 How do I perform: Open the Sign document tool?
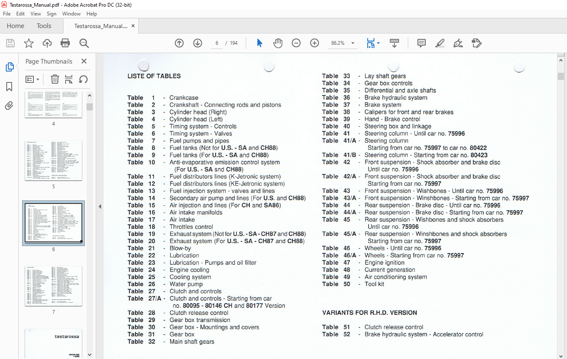tap(458, 43)
